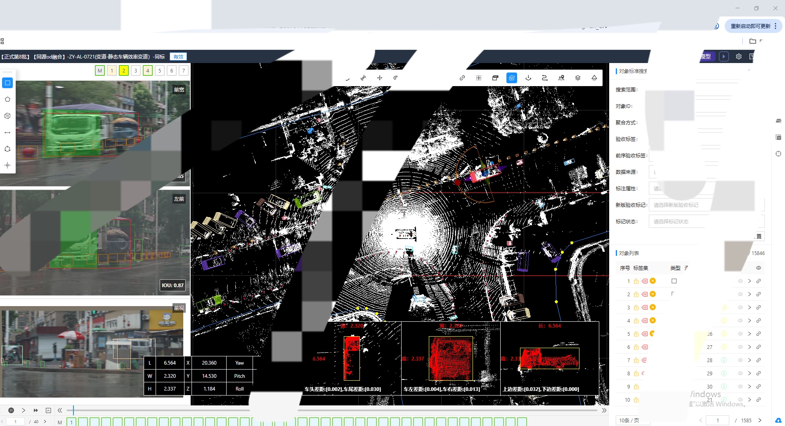Activate the move (four-arrow) tool
This screenshot has width=785, height=426.
tap(380, 78)
